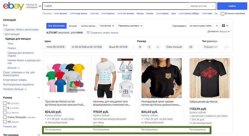
Task: Check size L filter
Action: [5, 112]
